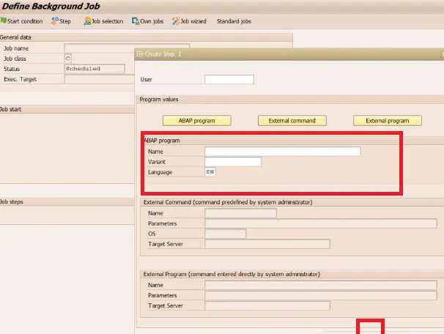Screen dimensions: 444x334
Task: Click the Job selection label text
Action: click(x=108, y=21)
